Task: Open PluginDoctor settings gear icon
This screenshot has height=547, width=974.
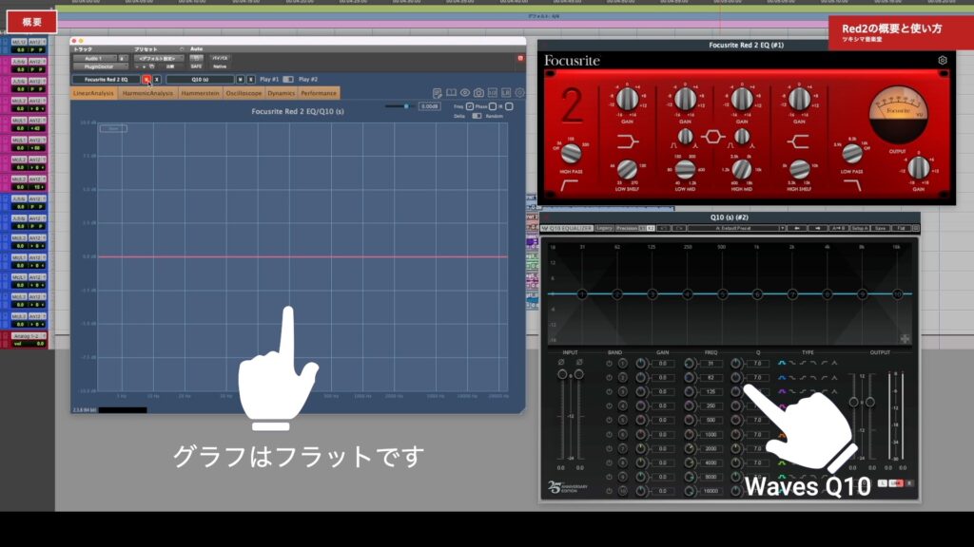Action: click(519, 93)
